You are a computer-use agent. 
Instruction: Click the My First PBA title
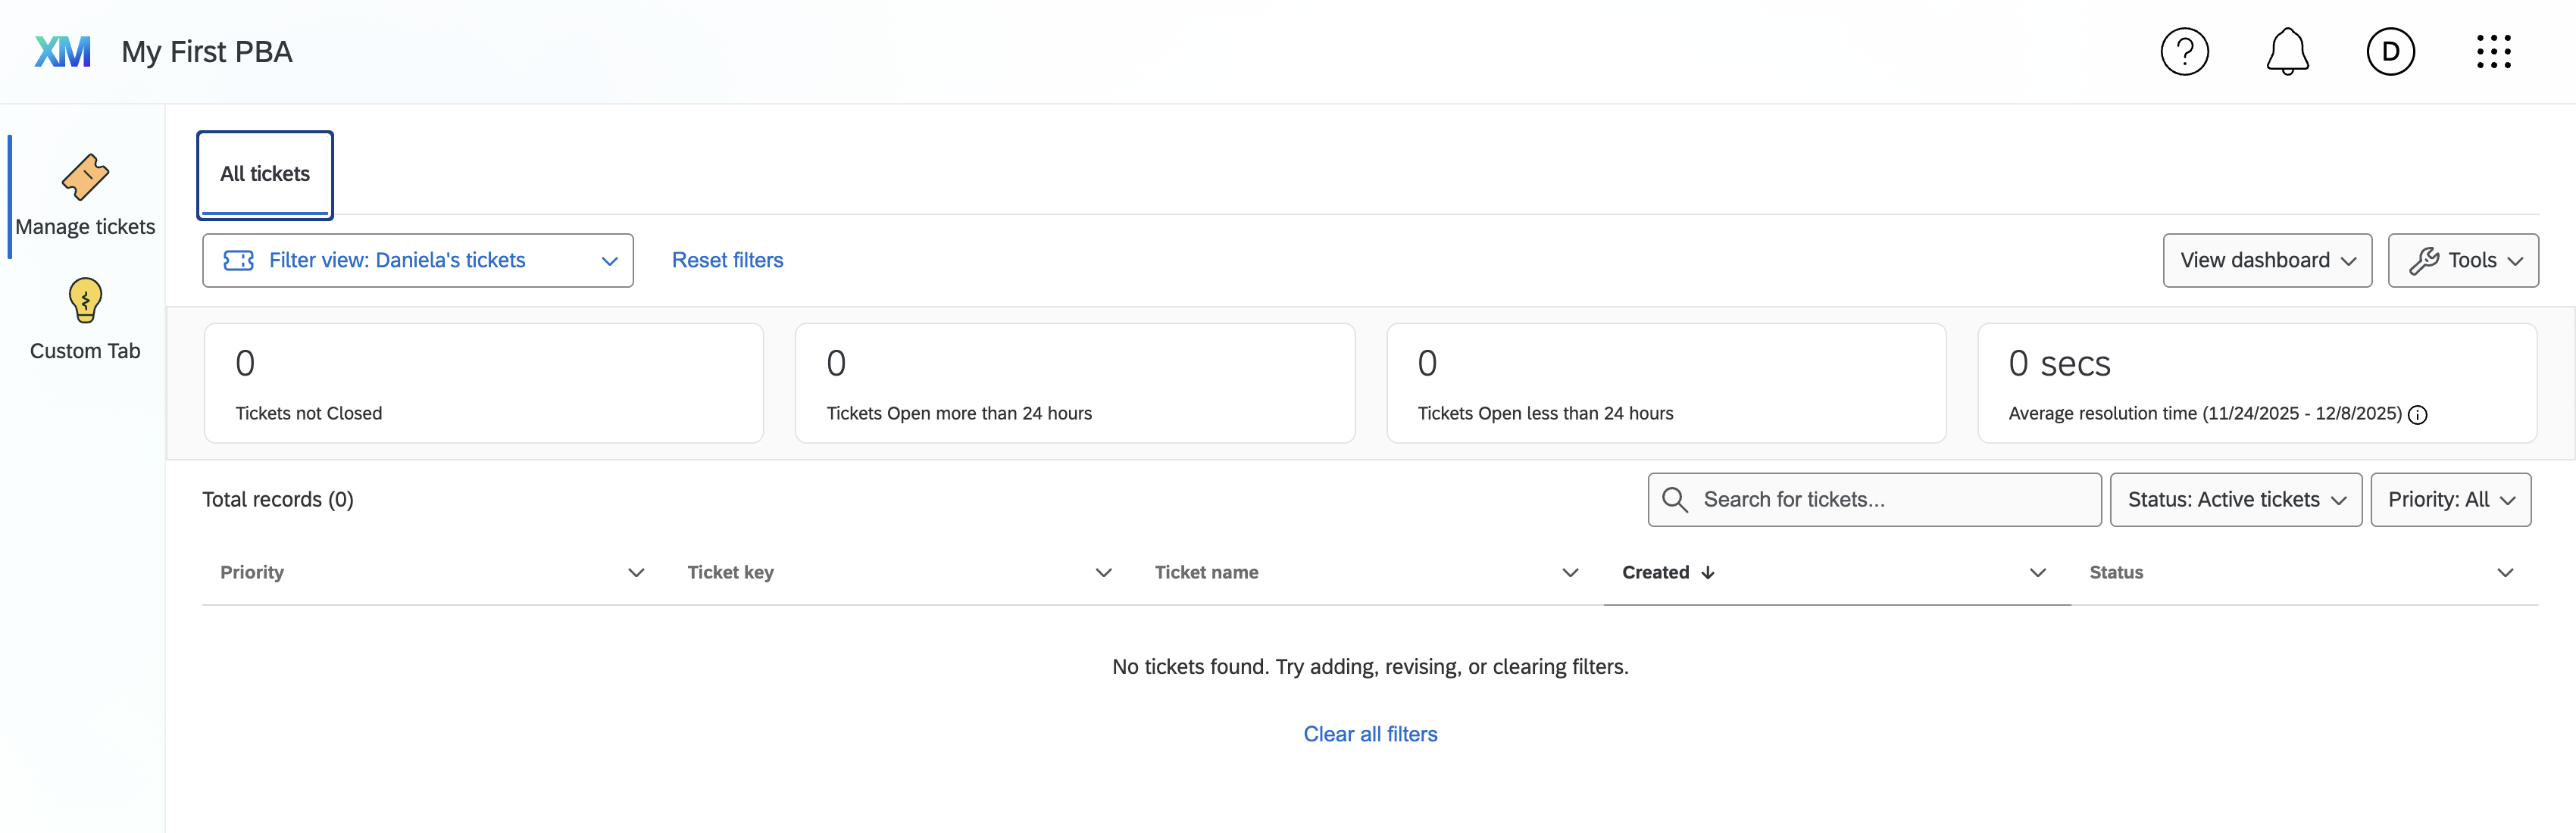[207, 52]
